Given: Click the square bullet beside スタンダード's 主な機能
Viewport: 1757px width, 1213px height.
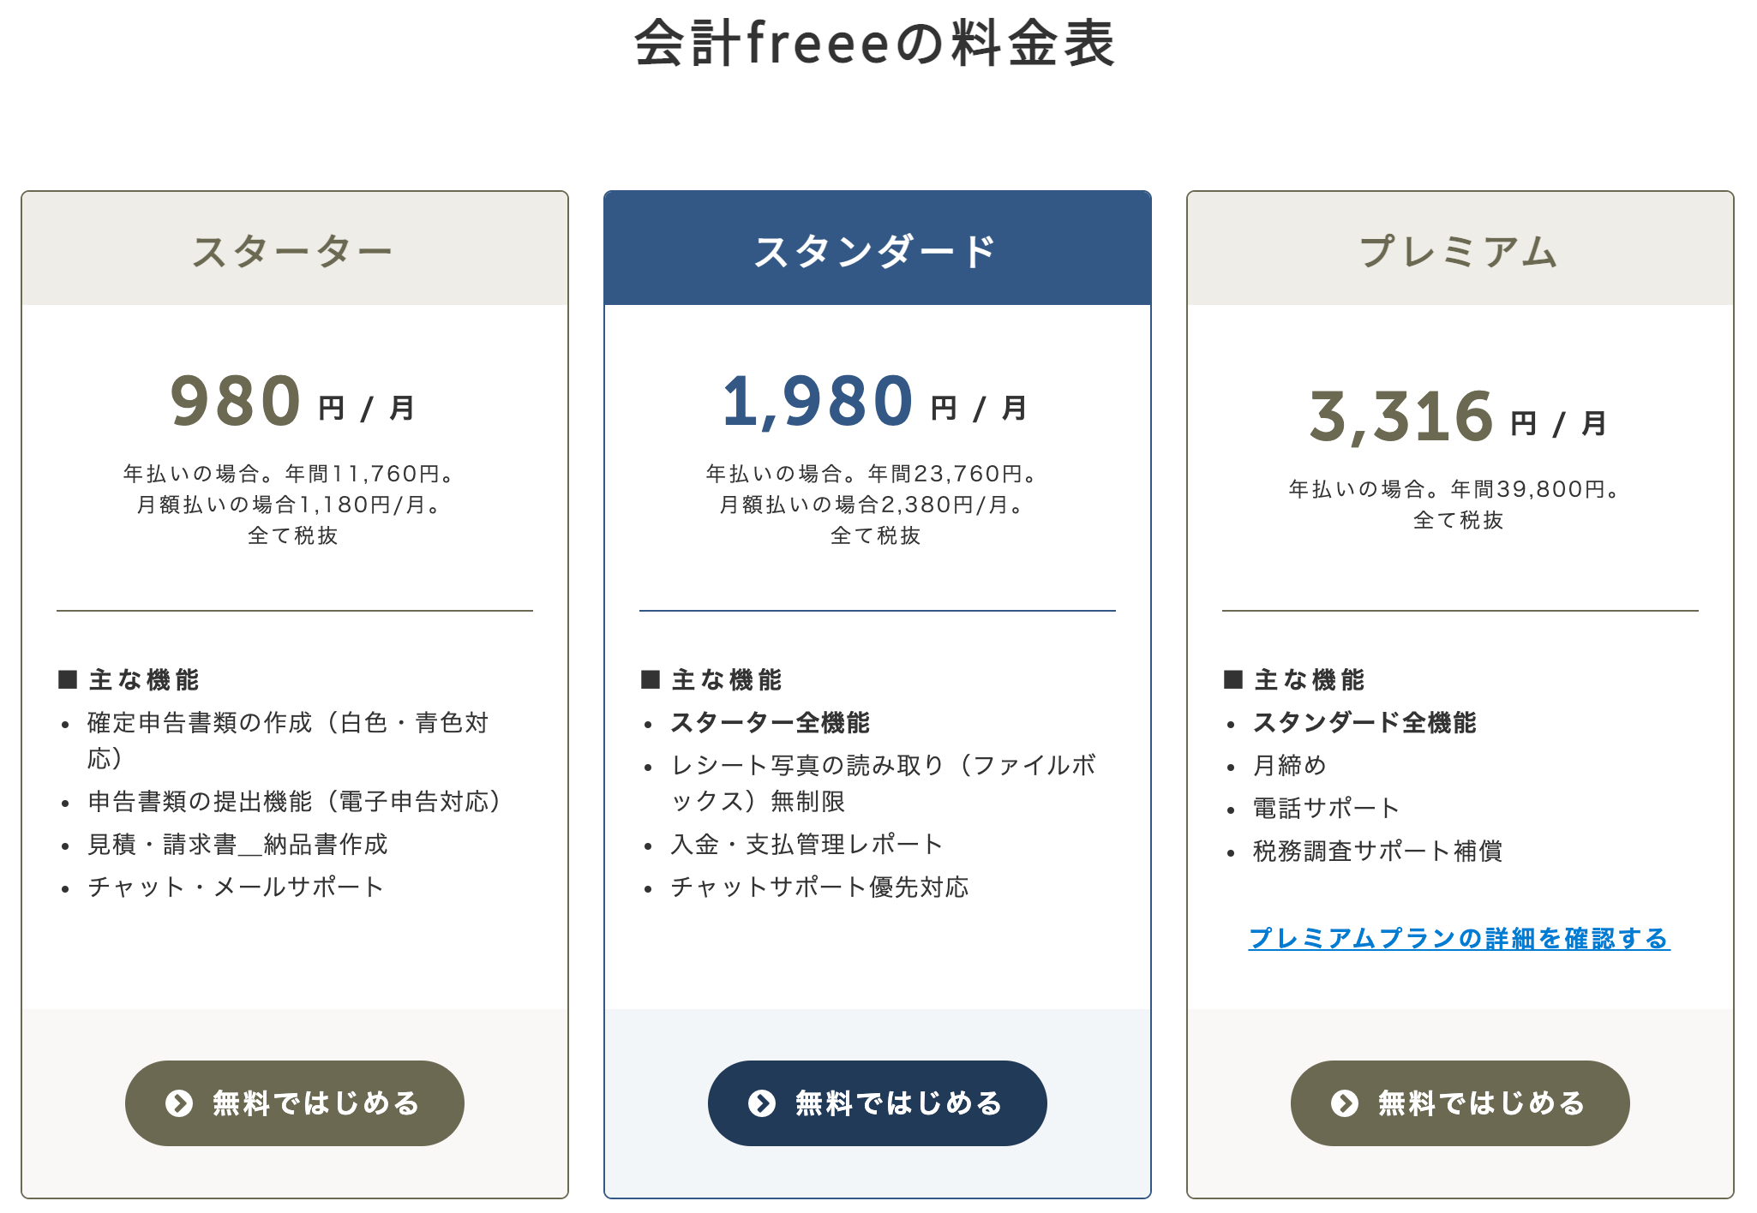Looking at the screenshot, I should click(648, 679).
